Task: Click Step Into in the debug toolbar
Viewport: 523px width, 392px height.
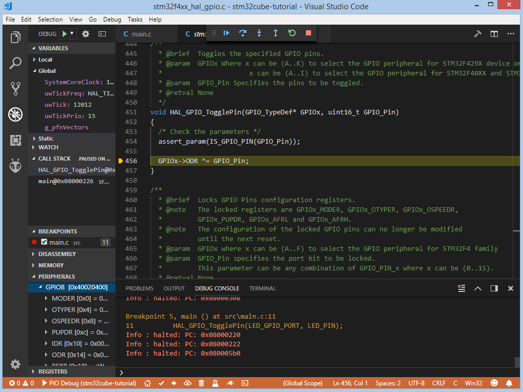Action: (x=259, y=33)
